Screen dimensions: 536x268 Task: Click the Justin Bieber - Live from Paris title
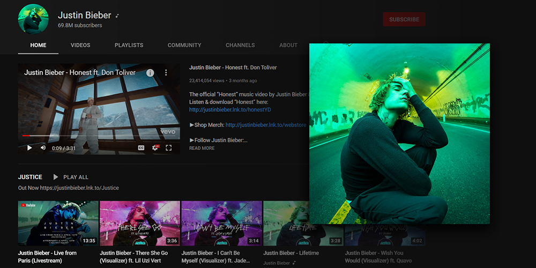(47, 257)
